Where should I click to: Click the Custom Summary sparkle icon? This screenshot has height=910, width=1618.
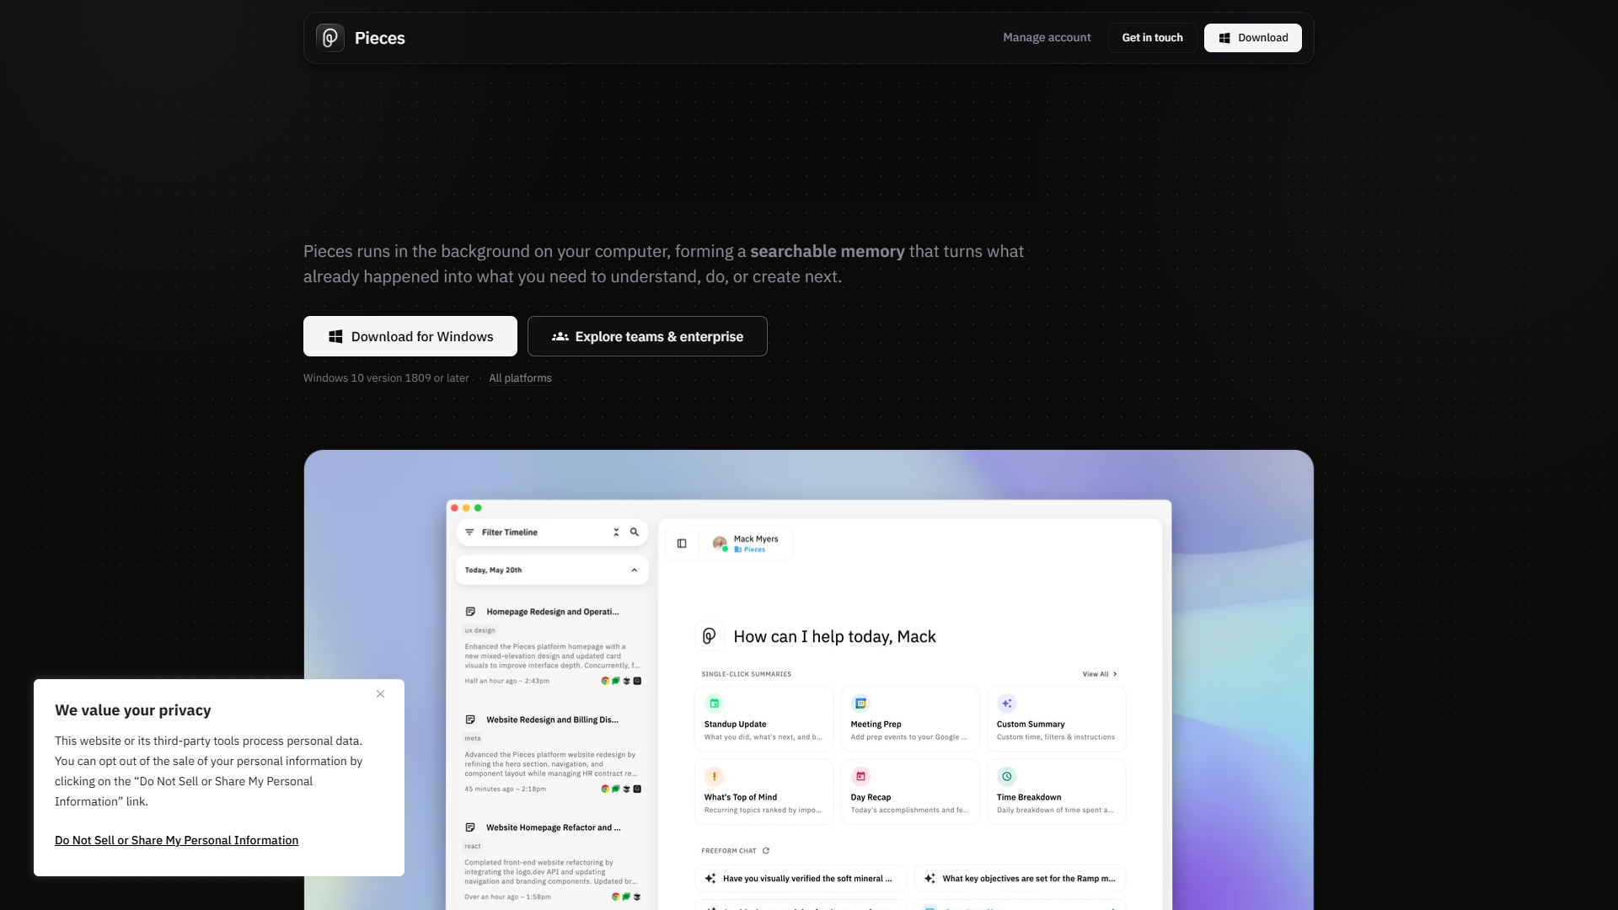pos(1006,704)
